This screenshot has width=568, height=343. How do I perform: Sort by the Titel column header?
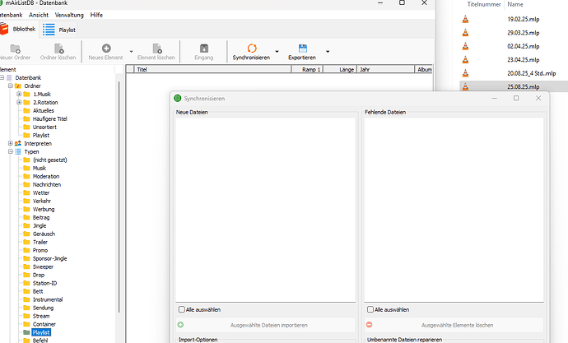(212, 69)
